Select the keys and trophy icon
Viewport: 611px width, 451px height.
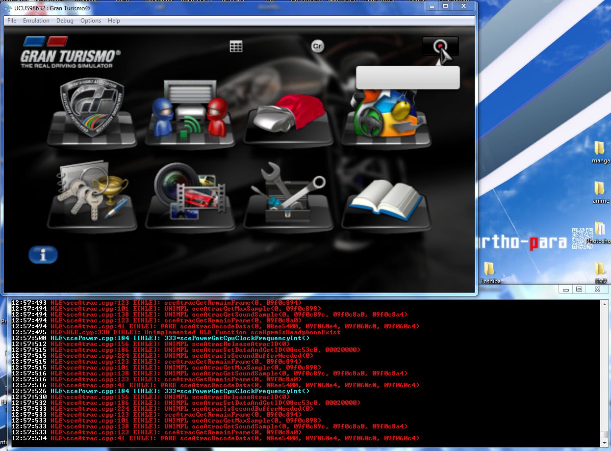click(x=92, y=193)
